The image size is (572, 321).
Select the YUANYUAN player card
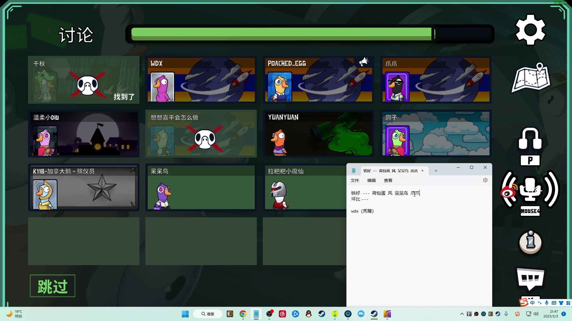coord(318,133)
